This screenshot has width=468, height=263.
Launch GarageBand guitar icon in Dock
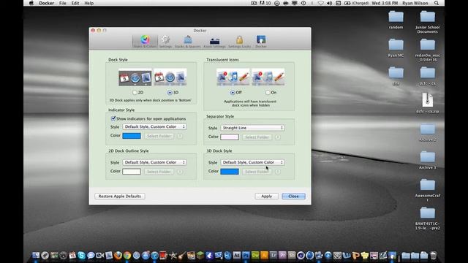(182, 255)
